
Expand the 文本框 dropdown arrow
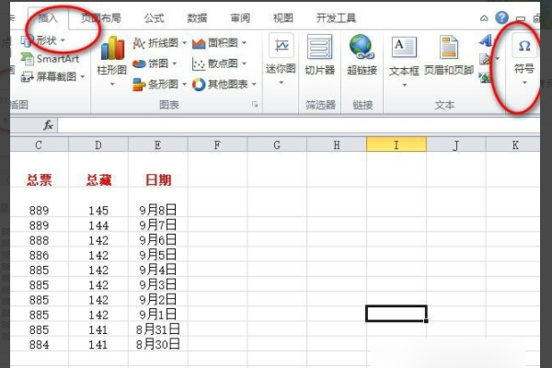point(404,85)
